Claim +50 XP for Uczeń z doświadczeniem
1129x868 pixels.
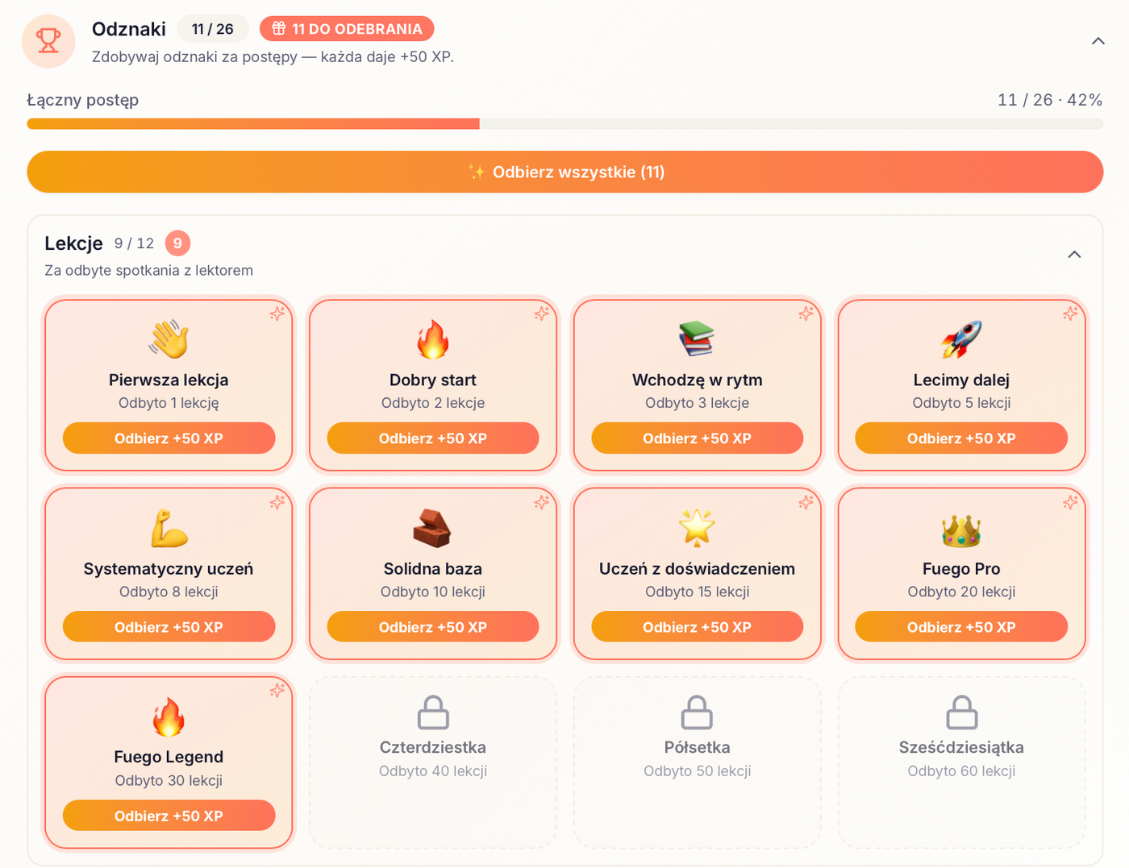(697, 627)
